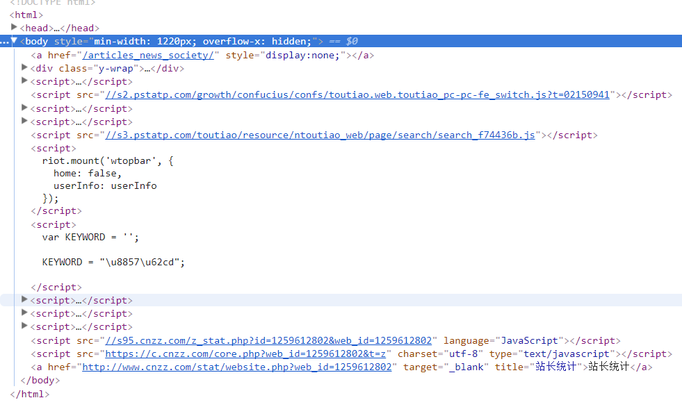Screen dimensions: 682x407
Task: Collapse the body element node
Action: (15, 41)
